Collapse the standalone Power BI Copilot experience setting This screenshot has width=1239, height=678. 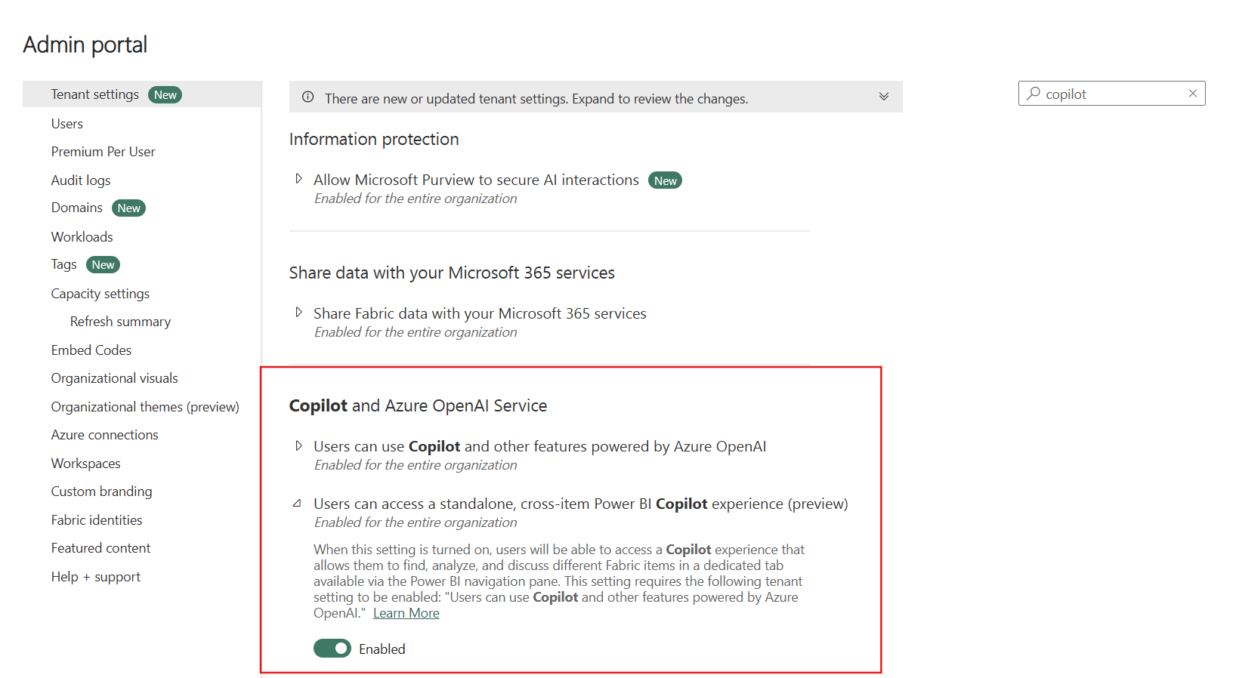[298, 504]
